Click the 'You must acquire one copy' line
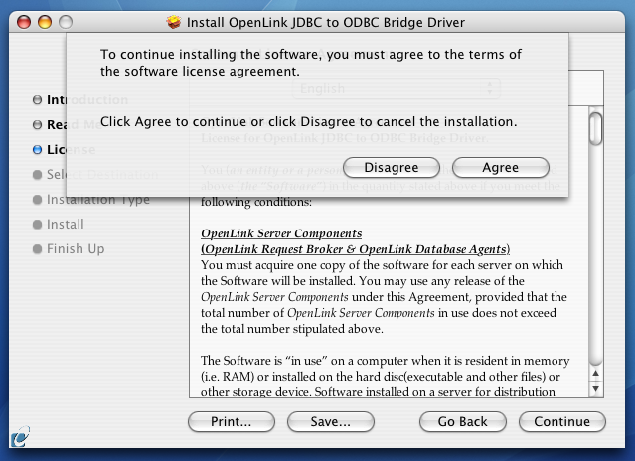The width and height of the screenshot is (635, 461). tap(382, 265)
